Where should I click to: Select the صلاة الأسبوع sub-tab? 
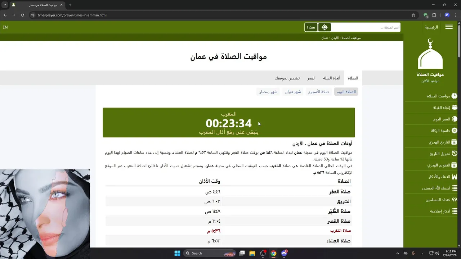[319, 92]
